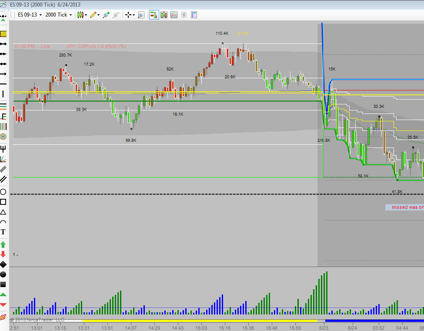This screenshot has height=331, width=424.
Task: Select the red triangle down marker
Action: [3, 305]
